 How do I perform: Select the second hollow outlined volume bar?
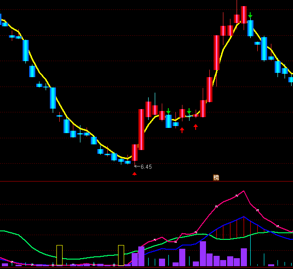(121, 255)
